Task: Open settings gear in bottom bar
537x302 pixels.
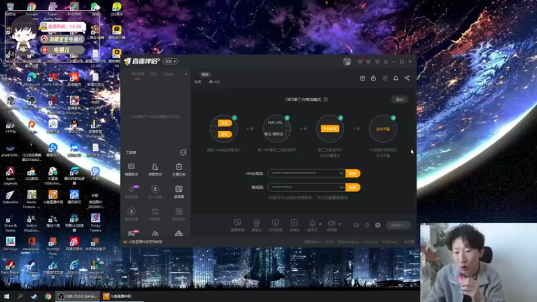Action: [378, 225]
